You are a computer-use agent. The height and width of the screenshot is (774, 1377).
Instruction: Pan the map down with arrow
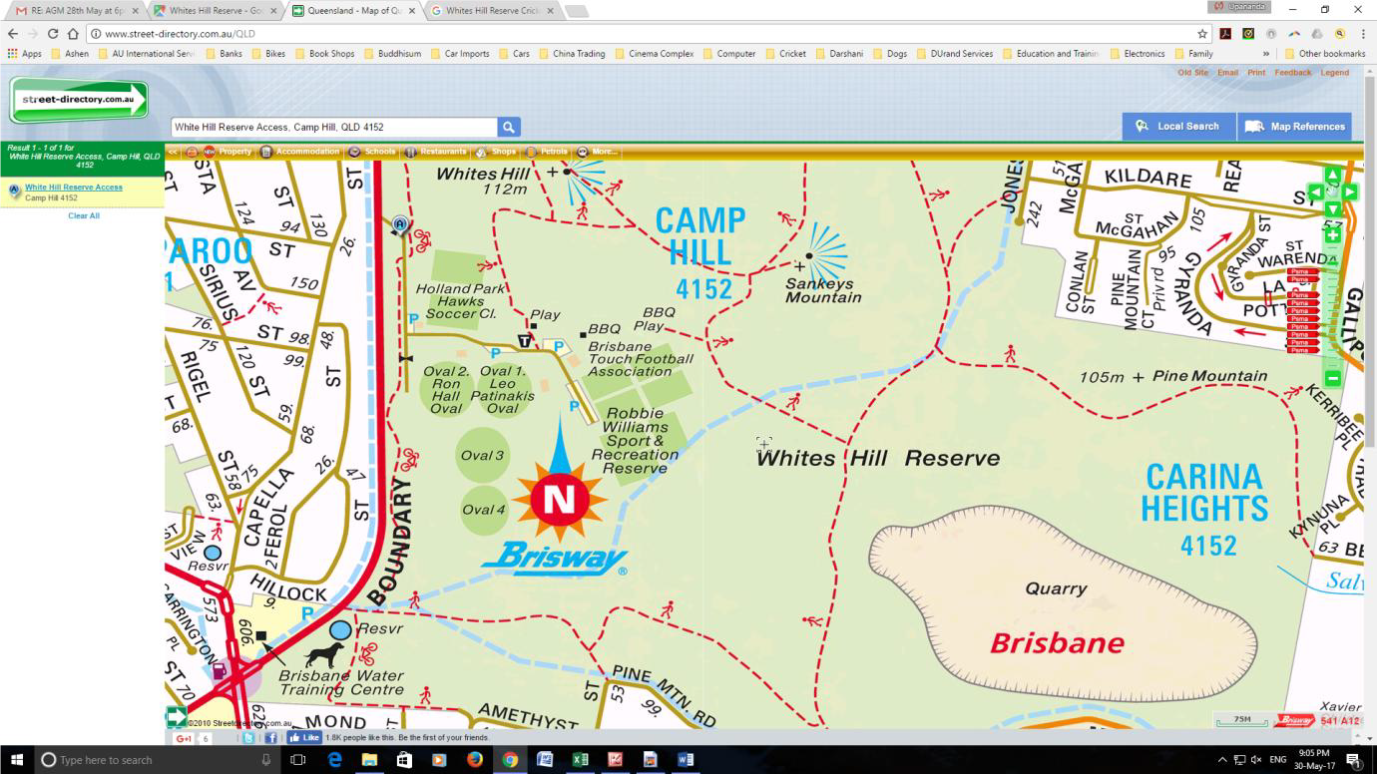pos(1332,208)
